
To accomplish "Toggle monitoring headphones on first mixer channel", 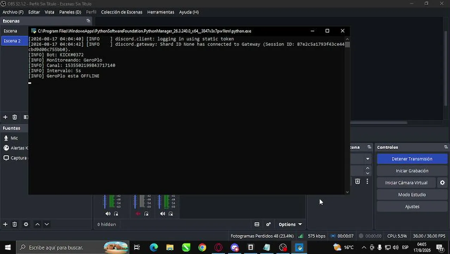I will point(116,214).
